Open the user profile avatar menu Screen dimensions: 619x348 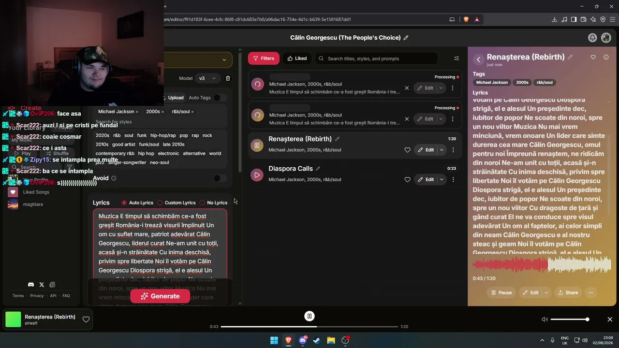coord(606,38)
